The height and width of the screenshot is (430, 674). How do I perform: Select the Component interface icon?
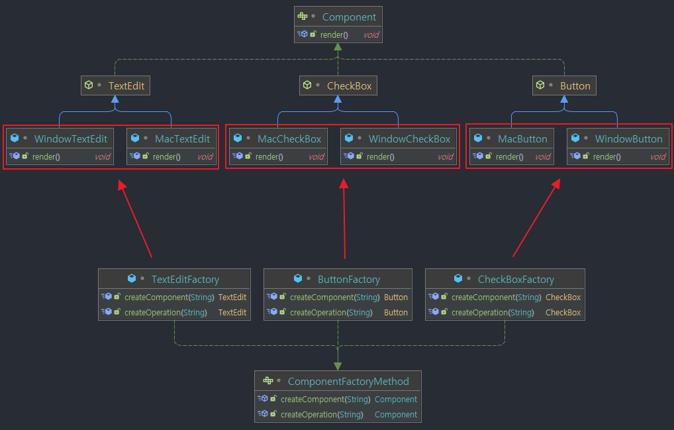tap(303, 17)
